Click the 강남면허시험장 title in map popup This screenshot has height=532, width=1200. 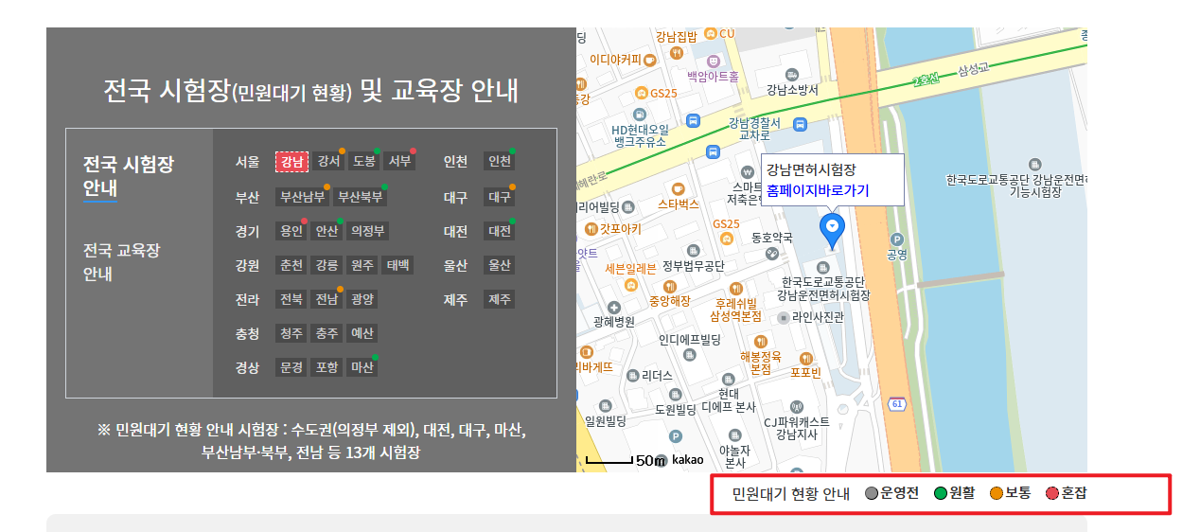[811, 170]
